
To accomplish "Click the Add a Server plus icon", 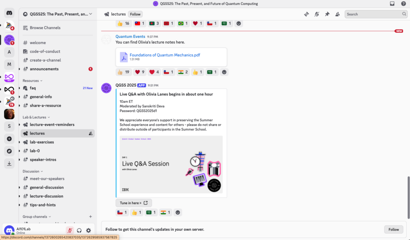I will point(9,139).
